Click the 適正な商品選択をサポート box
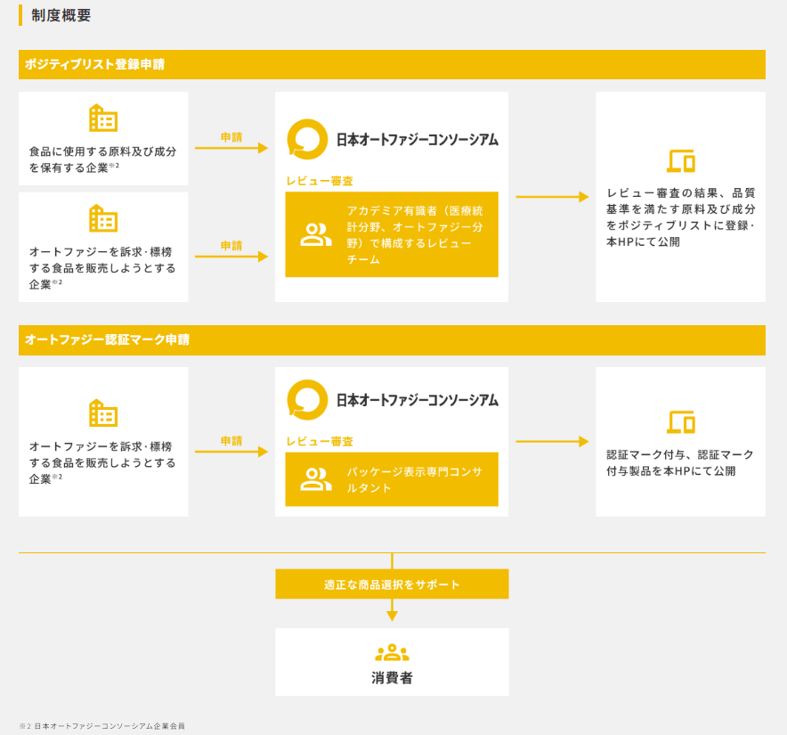 click(x=392, y=584)
